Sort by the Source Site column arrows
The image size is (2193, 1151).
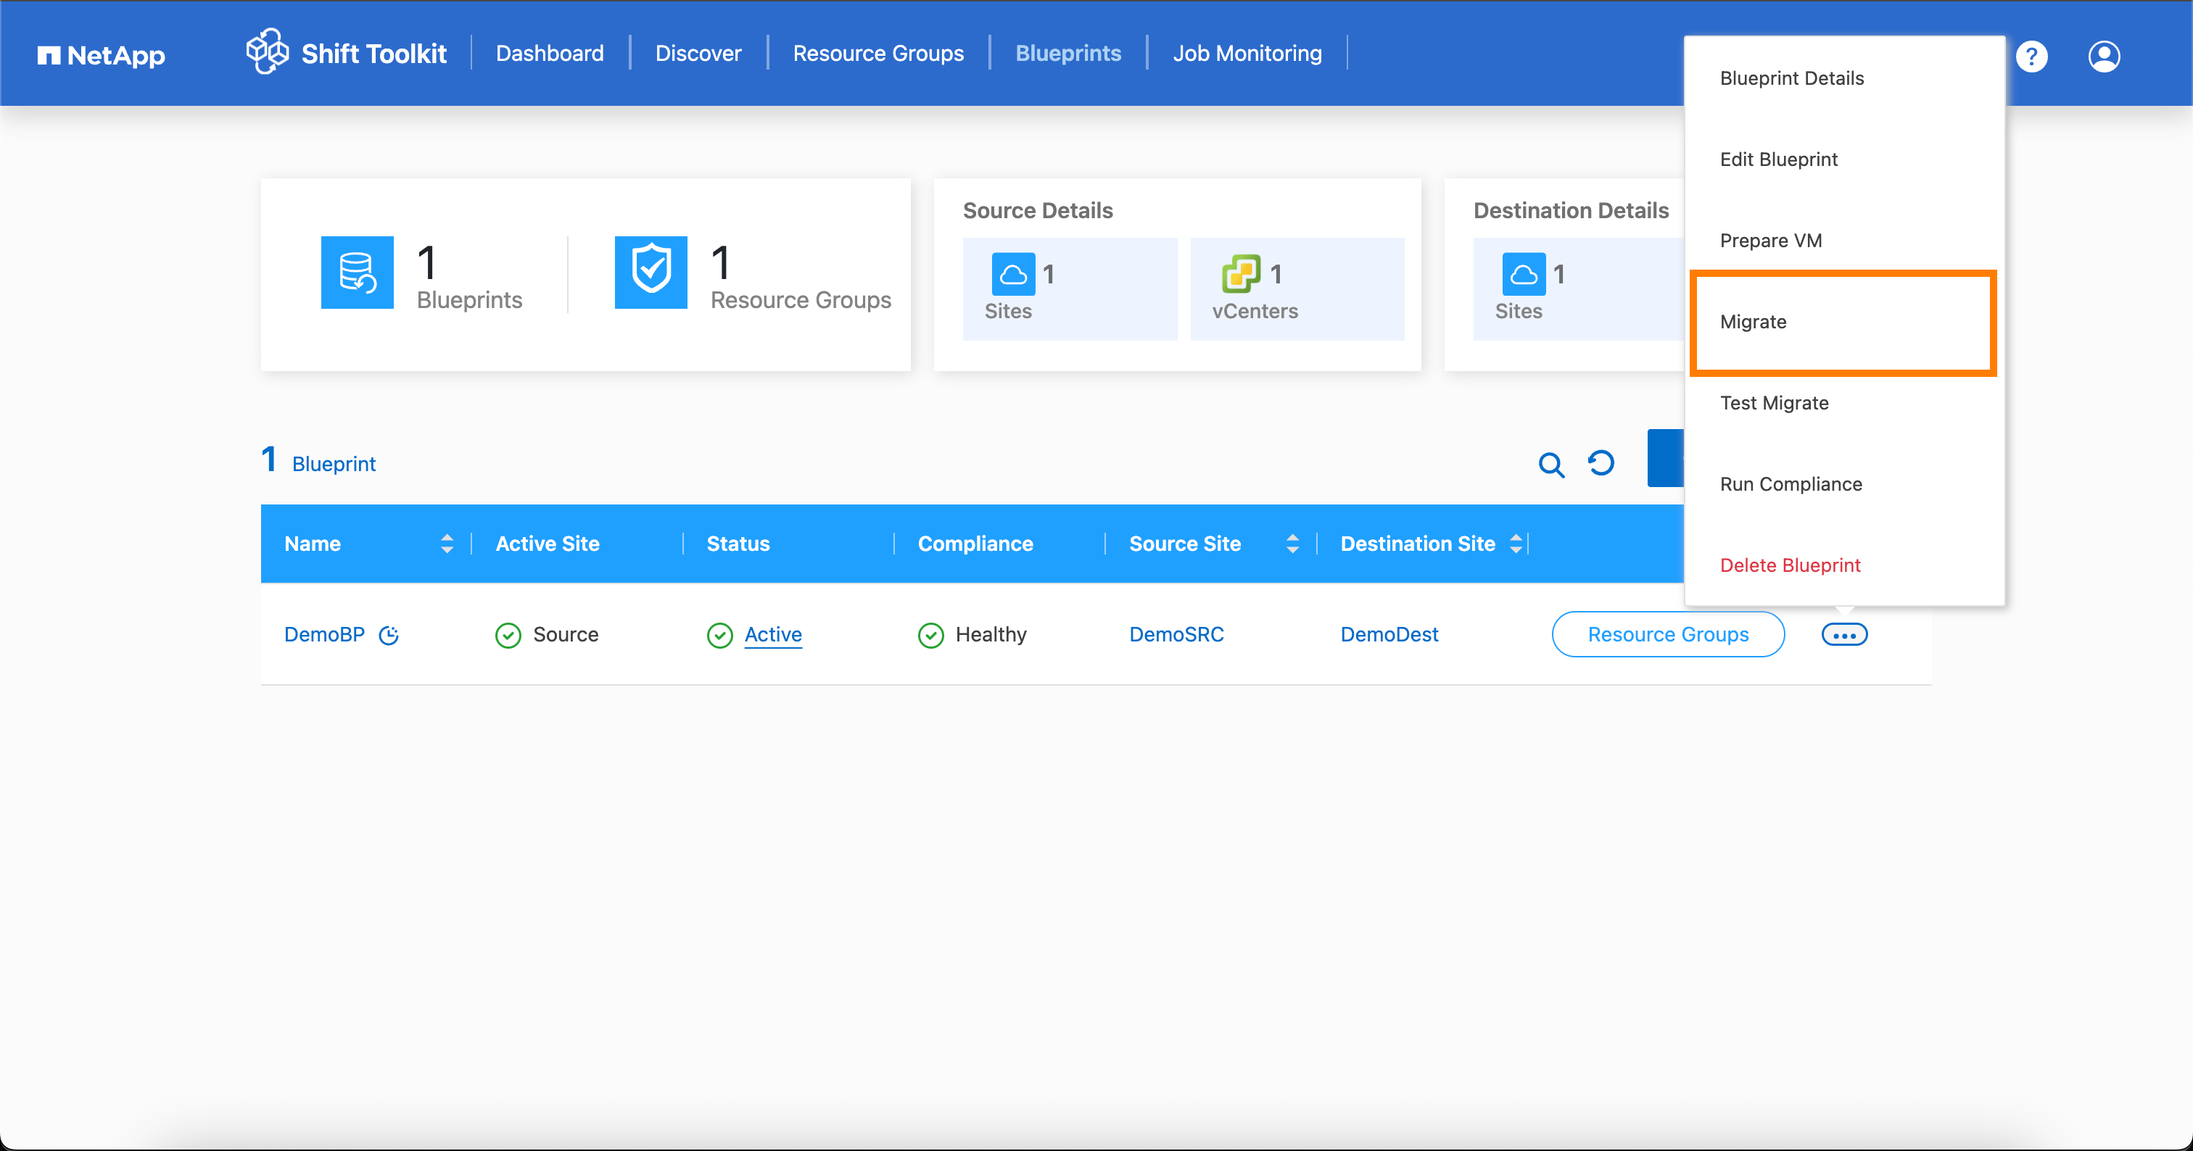[1292, 544]
